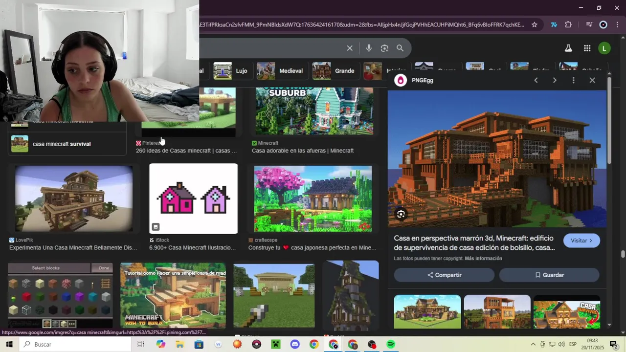Open the green-roof house related thumbnail

tap(427, 312)
